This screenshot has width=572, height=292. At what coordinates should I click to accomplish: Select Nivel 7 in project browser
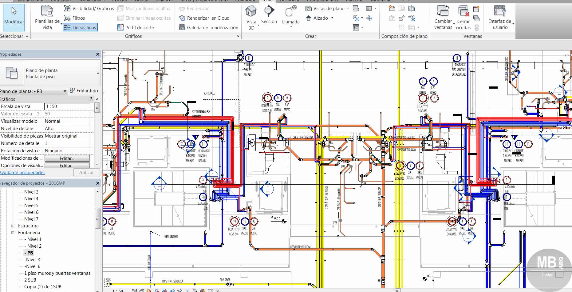tap(31, 219)
